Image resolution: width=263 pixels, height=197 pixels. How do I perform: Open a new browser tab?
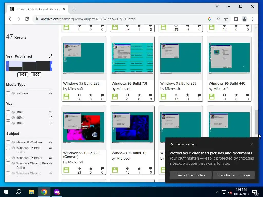(x=74, y=9)
